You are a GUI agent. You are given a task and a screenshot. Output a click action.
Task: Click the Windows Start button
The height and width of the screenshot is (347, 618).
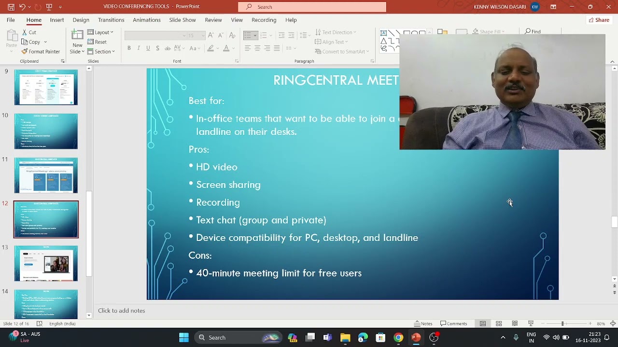pyautogui.click(x=184, y=337)
